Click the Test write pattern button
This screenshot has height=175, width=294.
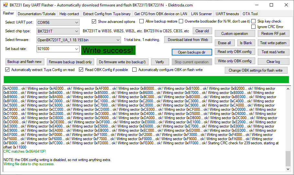click(273, 43)
